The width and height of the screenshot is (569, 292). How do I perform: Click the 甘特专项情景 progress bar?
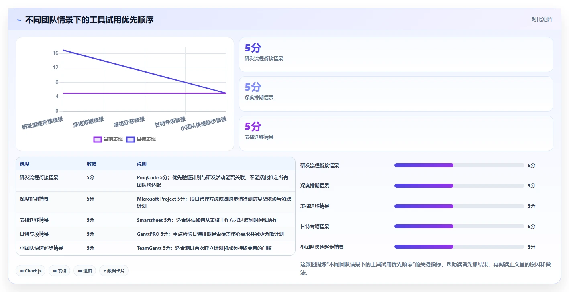pyautogui.click(x=459, y=226)
